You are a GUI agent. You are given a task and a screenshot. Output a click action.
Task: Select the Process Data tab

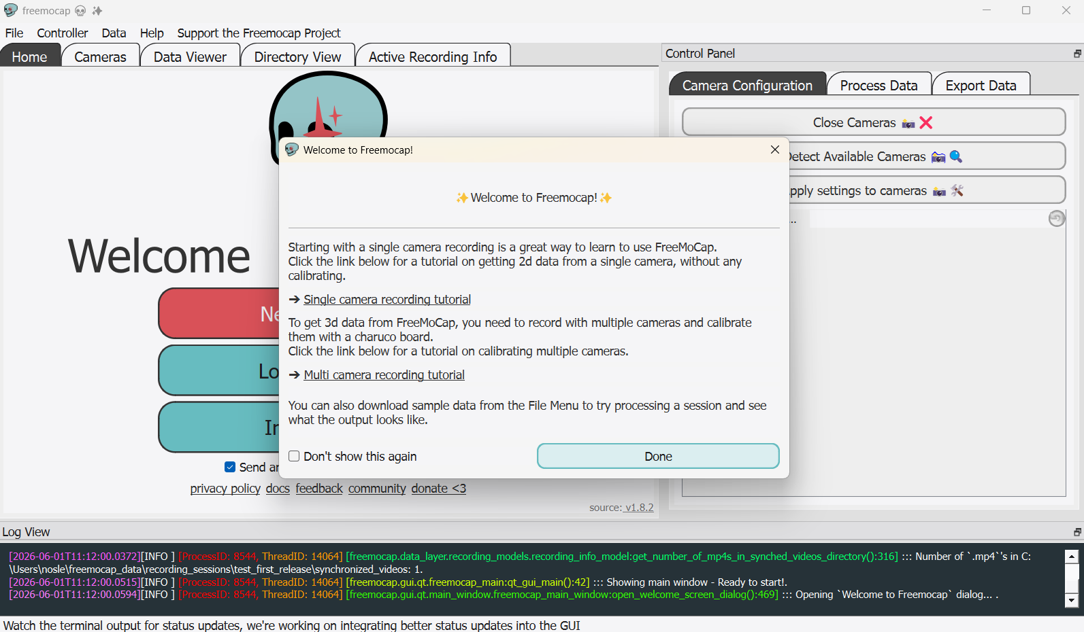tap(878, 85)
